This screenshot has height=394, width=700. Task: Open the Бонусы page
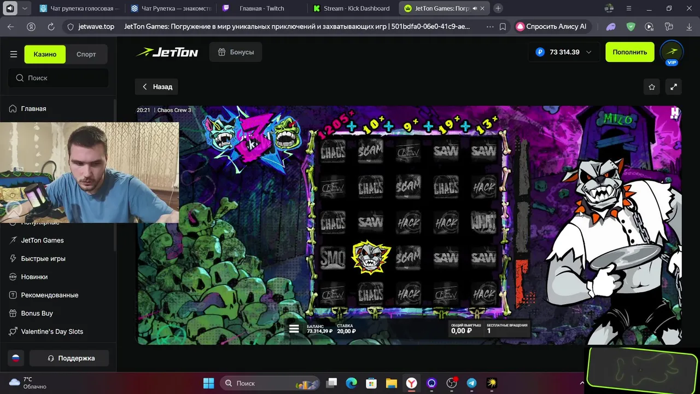pos(236,52)
